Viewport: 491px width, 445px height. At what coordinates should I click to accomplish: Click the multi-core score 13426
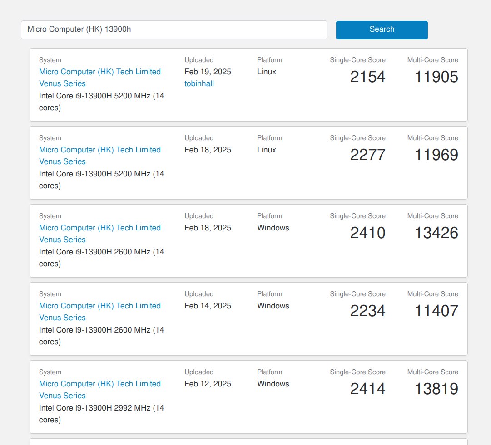click(x=436, y=233)
